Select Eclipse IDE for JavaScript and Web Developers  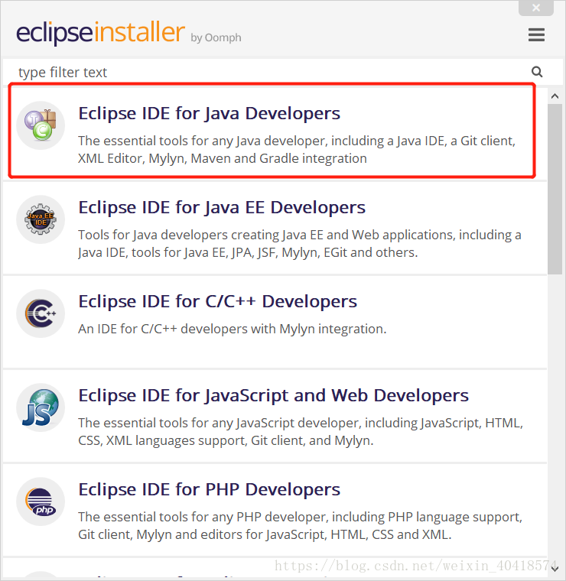pos(274,396)
